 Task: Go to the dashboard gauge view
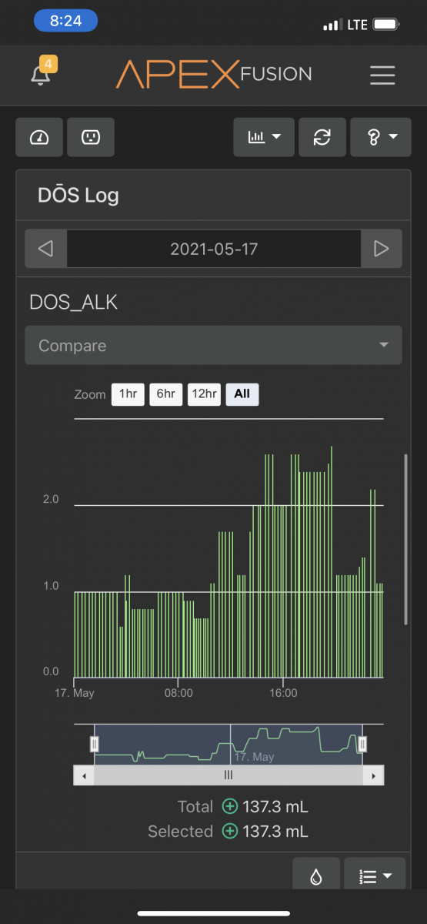[39, 137]
